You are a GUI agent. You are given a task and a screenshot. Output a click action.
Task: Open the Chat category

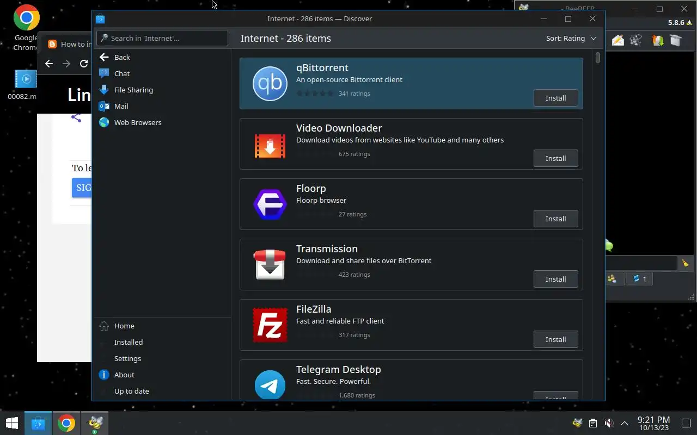pos(162,73)
